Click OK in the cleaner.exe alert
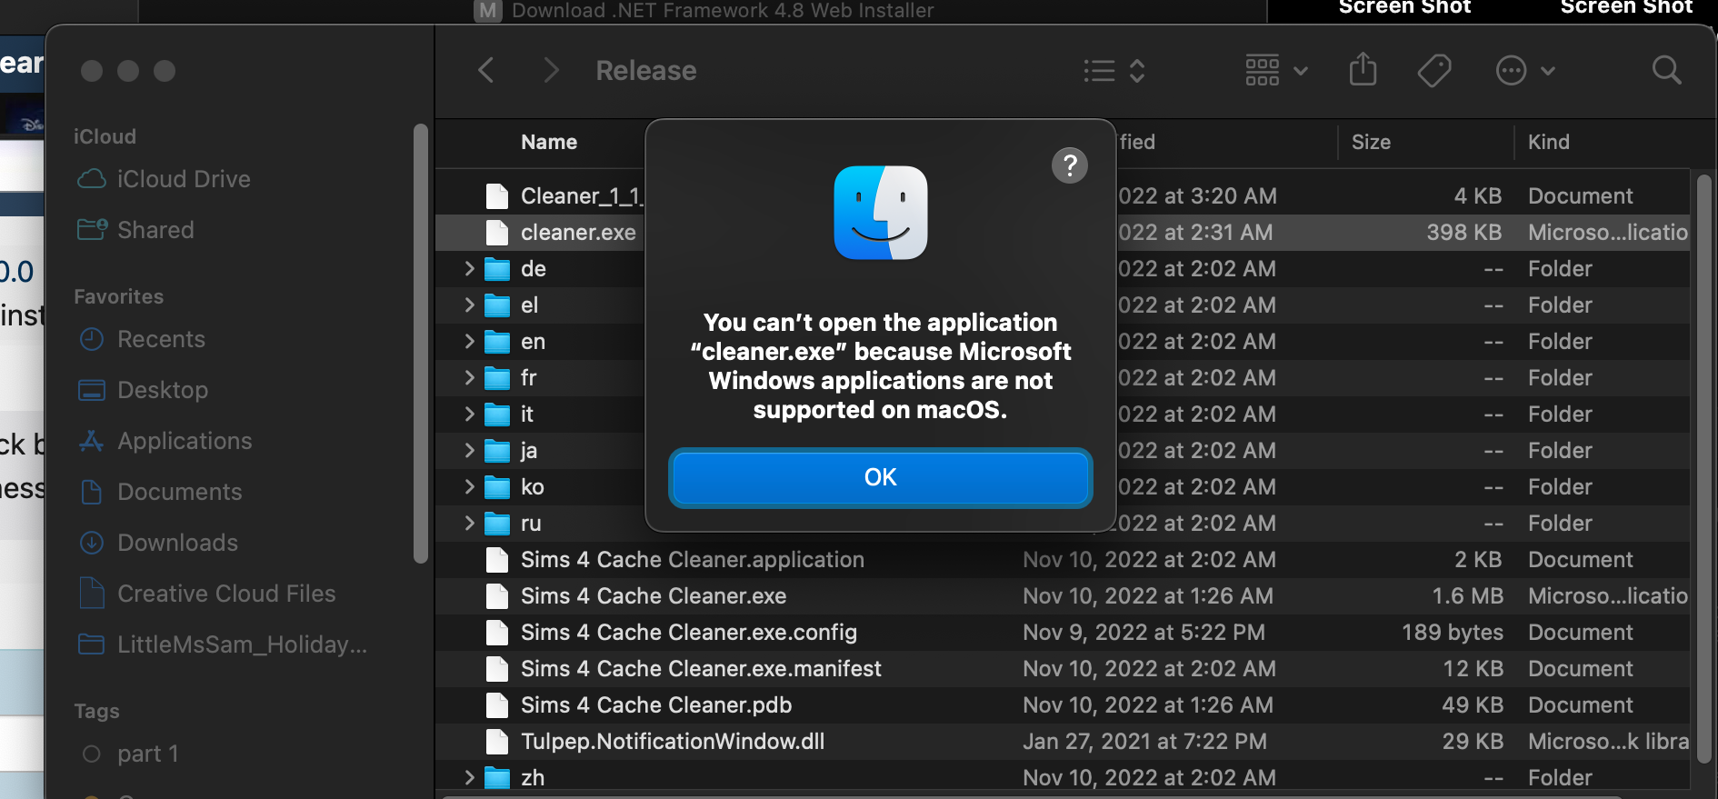1718x799 pixels. 880,477
